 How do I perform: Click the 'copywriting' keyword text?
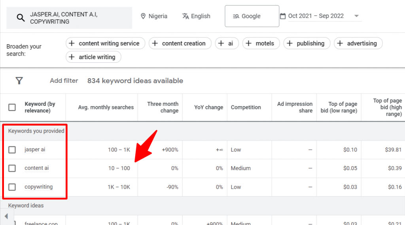coord(38,187)
